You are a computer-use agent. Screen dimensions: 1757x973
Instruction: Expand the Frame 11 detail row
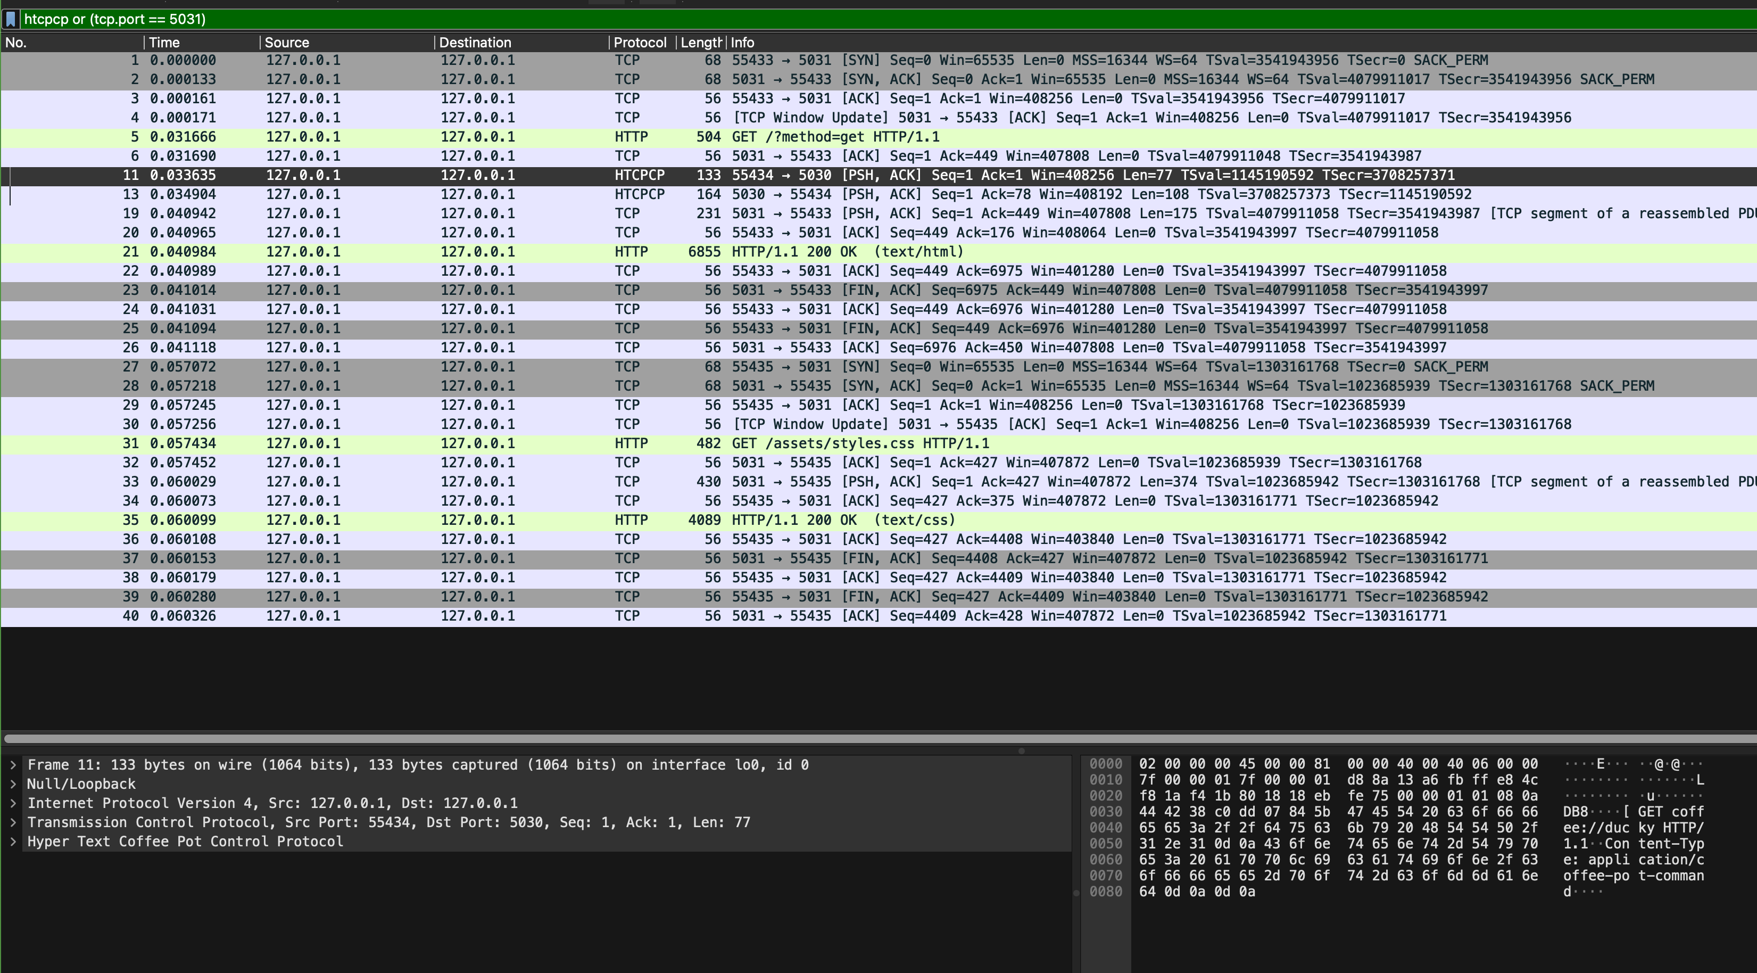13,765
